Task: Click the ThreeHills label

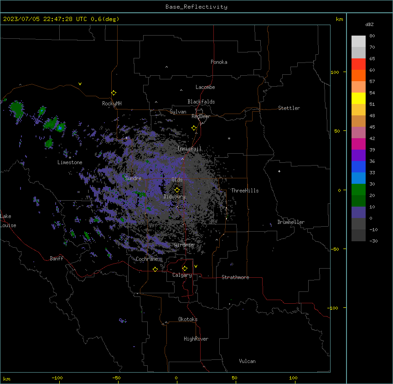Action: pyautogui.click(x=245, y=191)
